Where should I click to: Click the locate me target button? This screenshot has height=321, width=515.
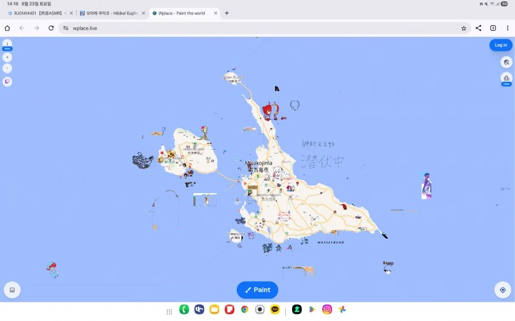pyautogui.click(x=502, y=290)
